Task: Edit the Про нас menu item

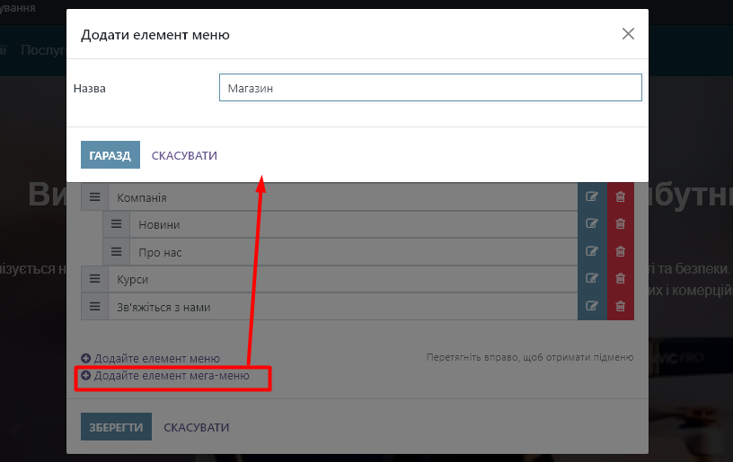Action: (592, 252)
